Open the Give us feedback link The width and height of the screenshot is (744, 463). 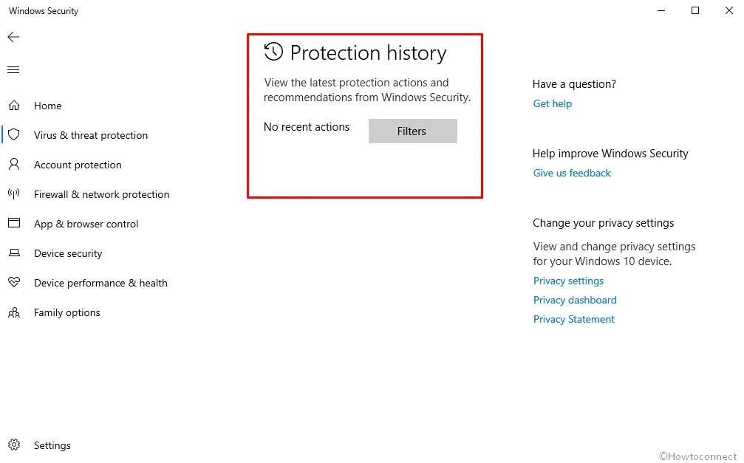coord(571,173)
